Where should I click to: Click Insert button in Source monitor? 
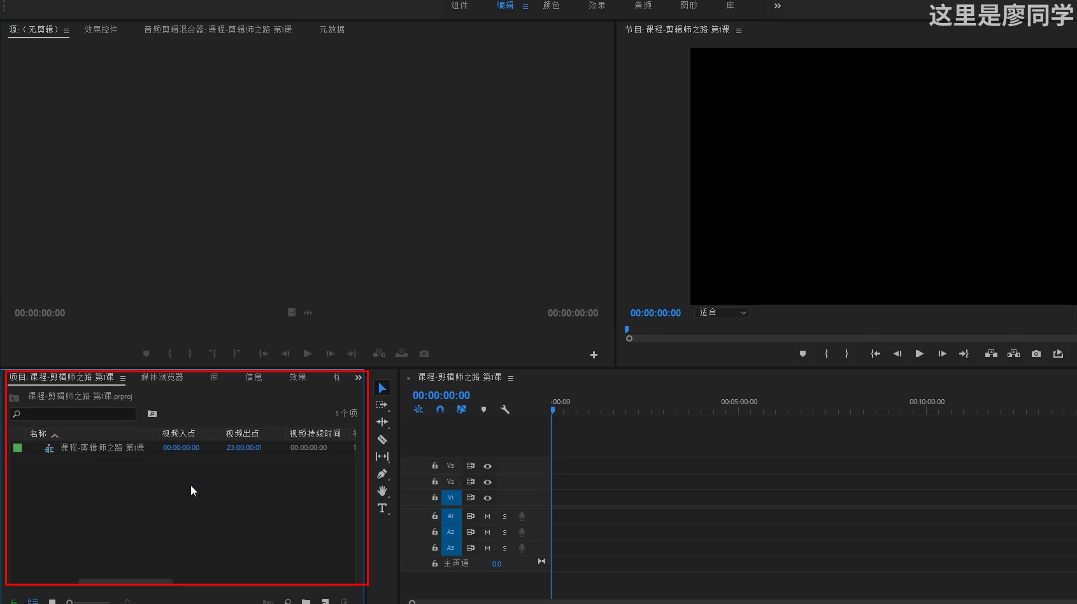(379, 354)
